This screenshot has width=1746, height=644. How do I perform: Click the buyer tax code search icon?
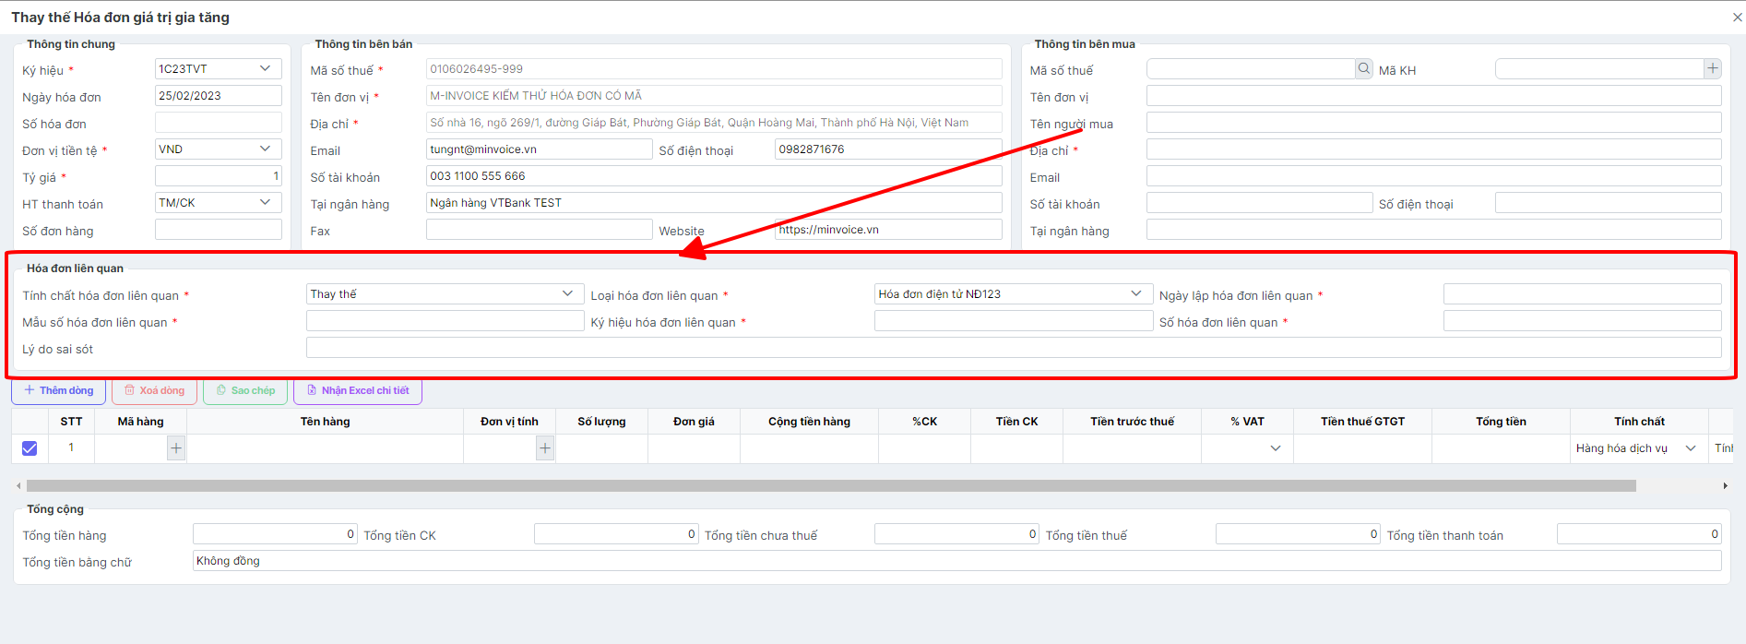coord(1363,68)
